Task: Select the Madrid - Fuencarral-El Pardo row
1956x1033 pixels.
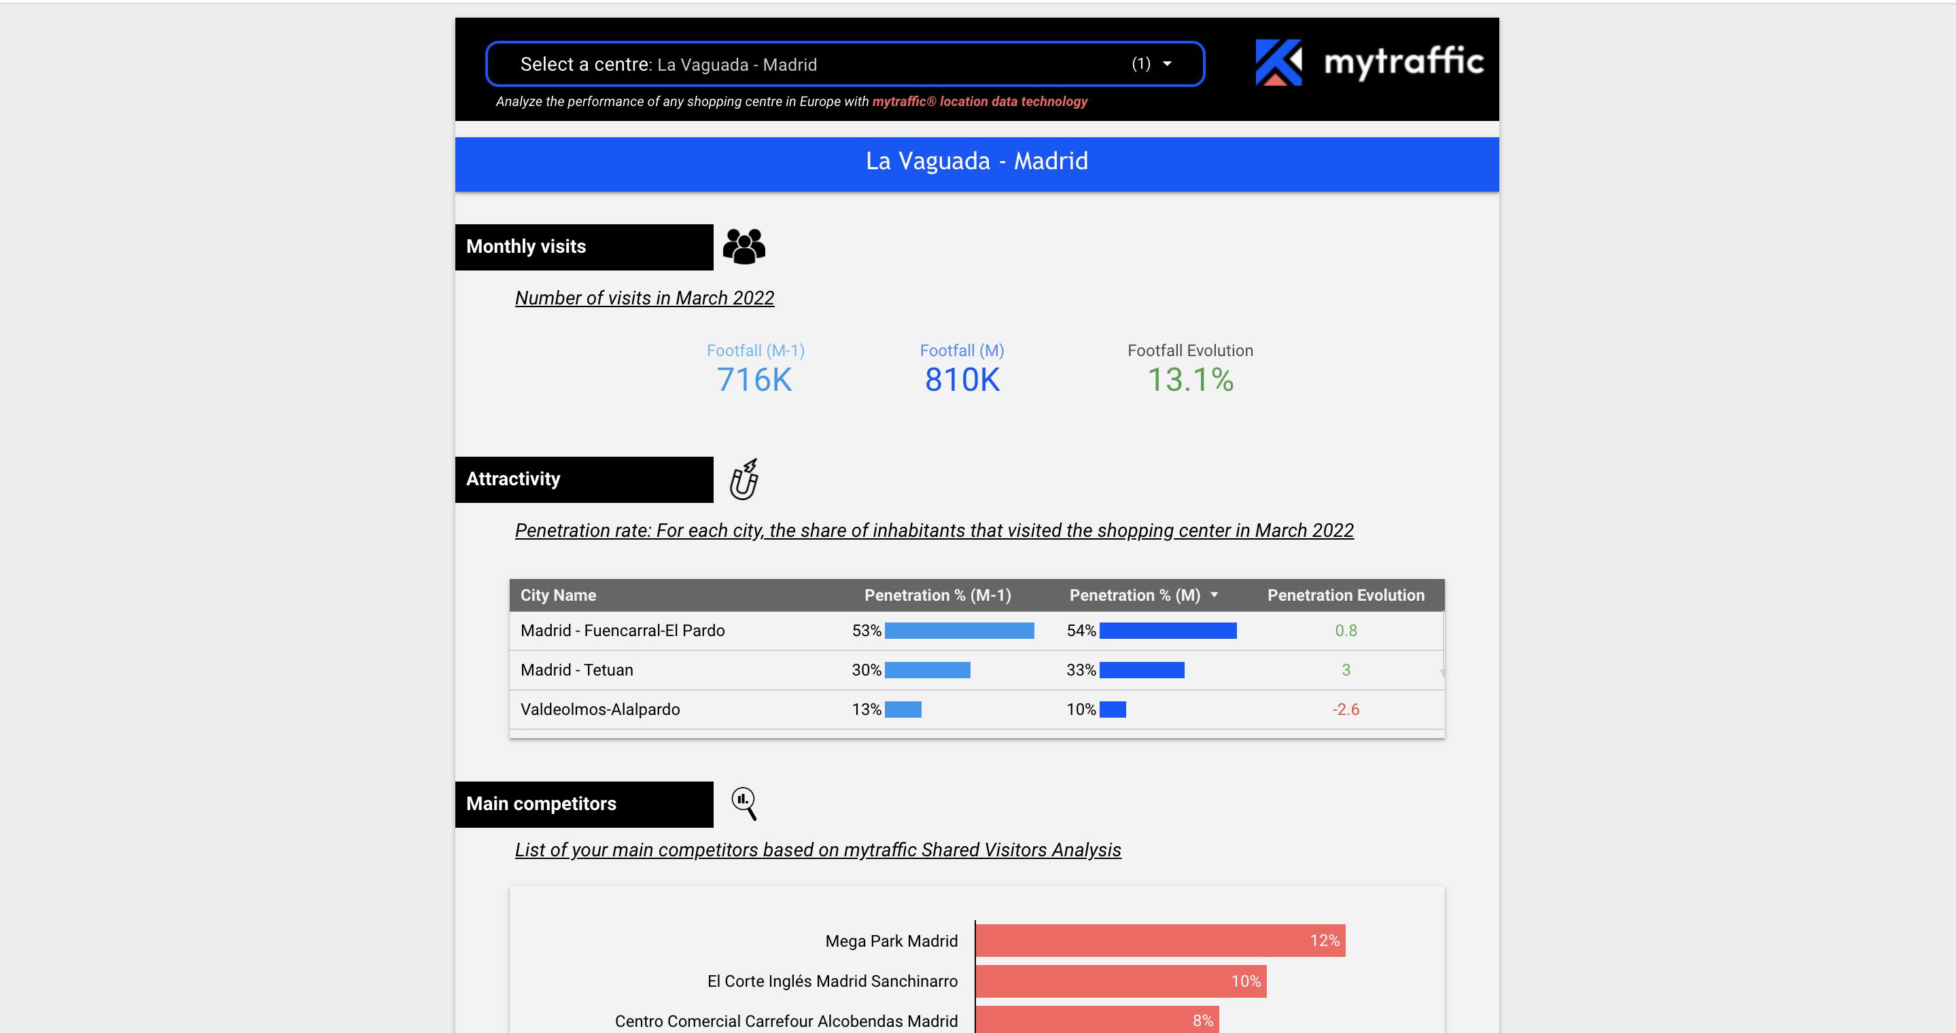Action: tap(977, 631)
